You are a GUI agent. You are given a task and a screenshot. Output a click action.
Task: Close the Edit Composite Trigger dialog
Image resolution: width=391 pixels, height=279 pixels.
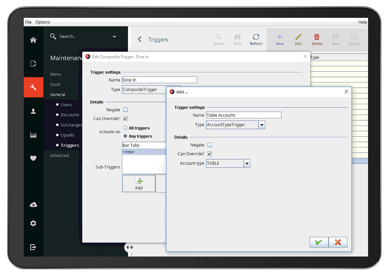coord(305,56)
